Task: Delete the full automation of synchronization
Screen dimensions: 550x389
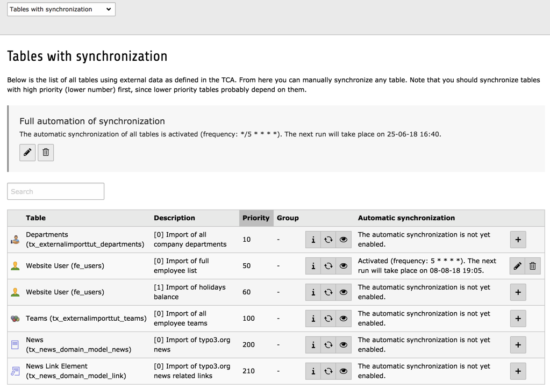Action: click(x=46, y=152)
